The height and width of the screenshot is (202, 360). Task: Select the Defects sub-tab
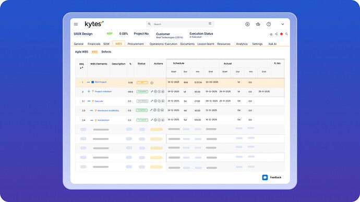pyautogui.click(x=106, y=52)
